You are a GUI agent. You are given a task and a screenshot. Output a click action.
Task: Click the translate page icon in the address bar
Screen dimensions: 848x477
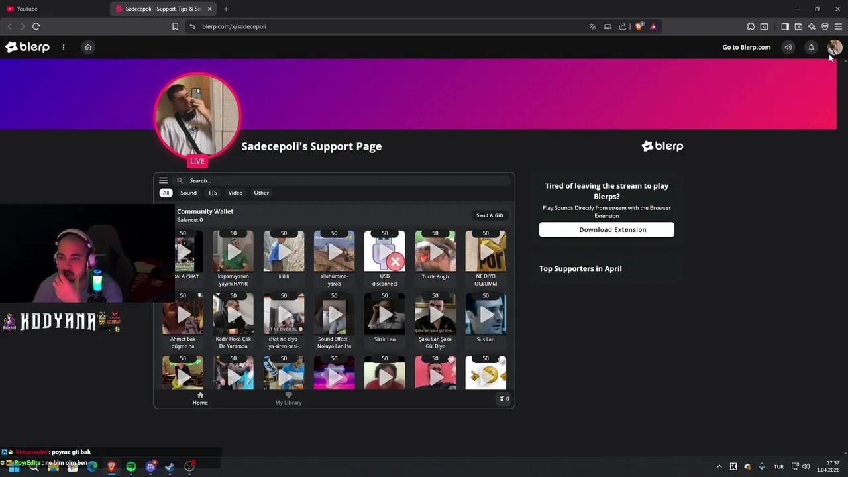click(x=592, y=26)
